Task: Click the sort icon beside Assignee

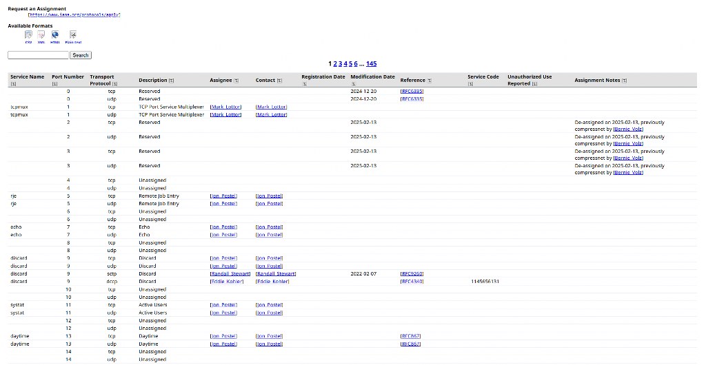Action: click(236, 81)
